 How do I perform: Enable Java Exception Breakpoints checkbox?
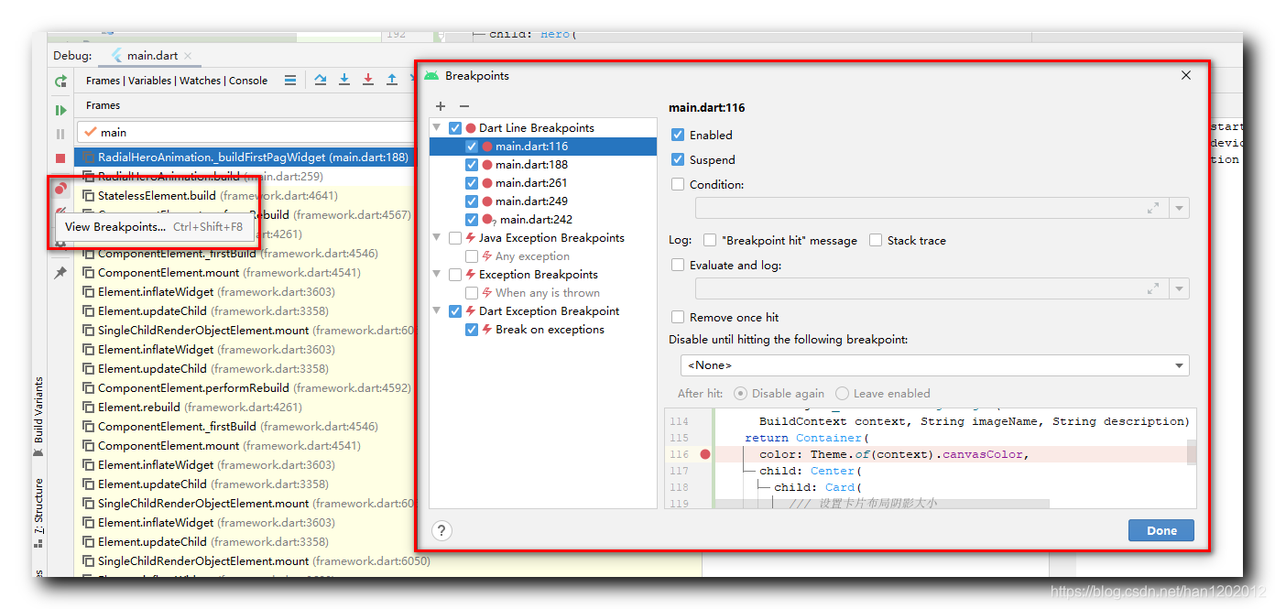455,238
